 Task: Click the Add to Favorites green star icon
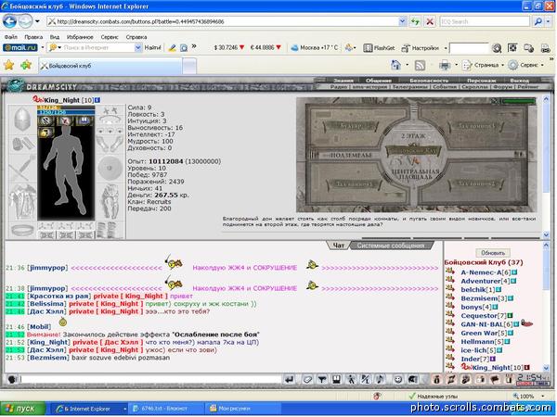[26, 65]
